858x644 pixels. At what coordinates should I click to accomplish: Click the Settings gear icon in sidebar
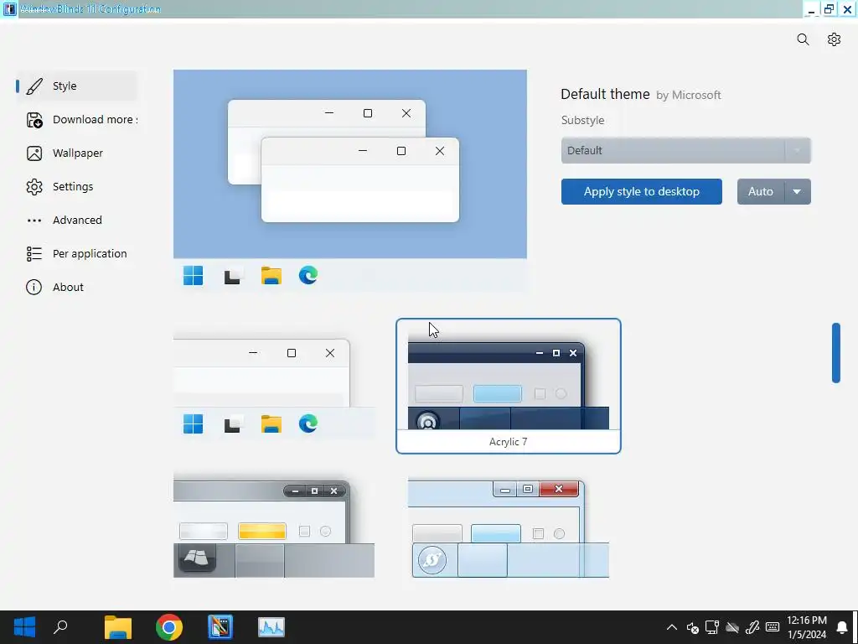point(34,187)
